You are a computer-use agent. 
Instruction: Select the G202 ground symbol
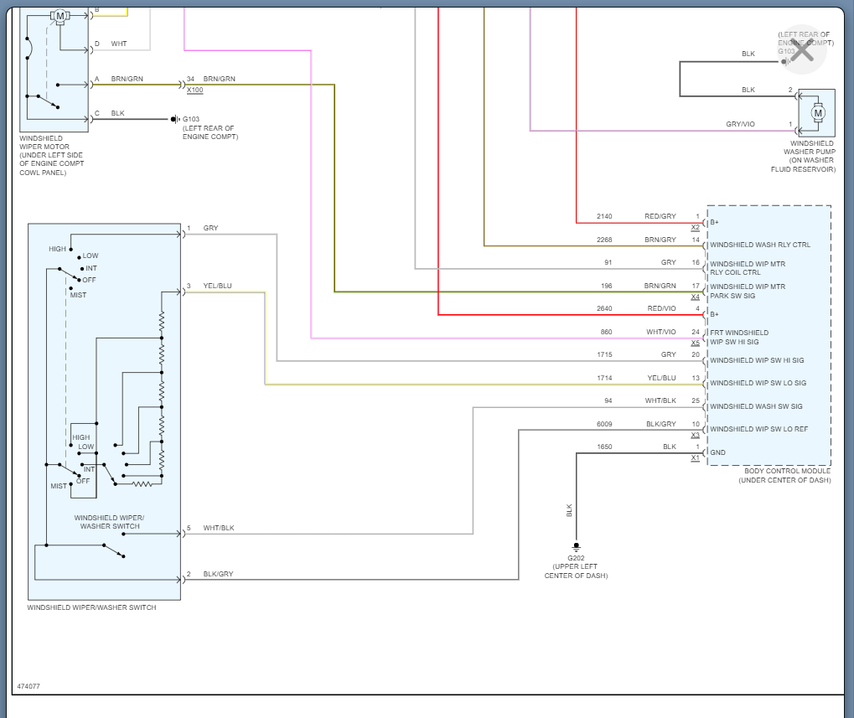coord(577,546)
